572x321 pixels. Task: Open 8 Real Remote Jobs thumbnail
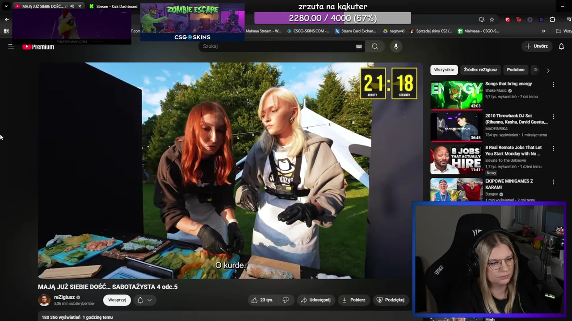pyautogui.click(x=456, y=160)
